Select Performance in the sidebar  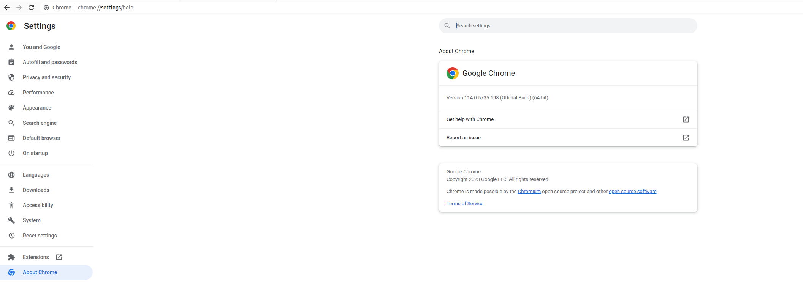coord(38,93)
